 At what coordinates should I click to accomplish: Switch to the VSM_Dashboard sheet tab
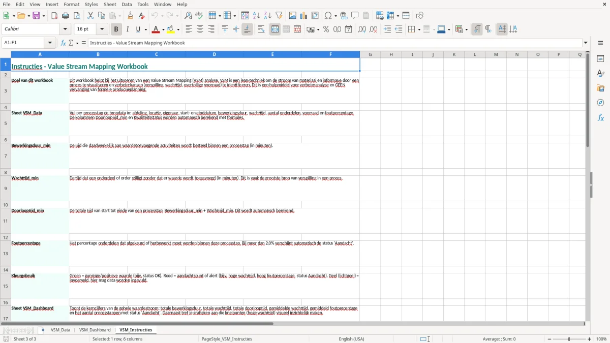pos(95,330)
